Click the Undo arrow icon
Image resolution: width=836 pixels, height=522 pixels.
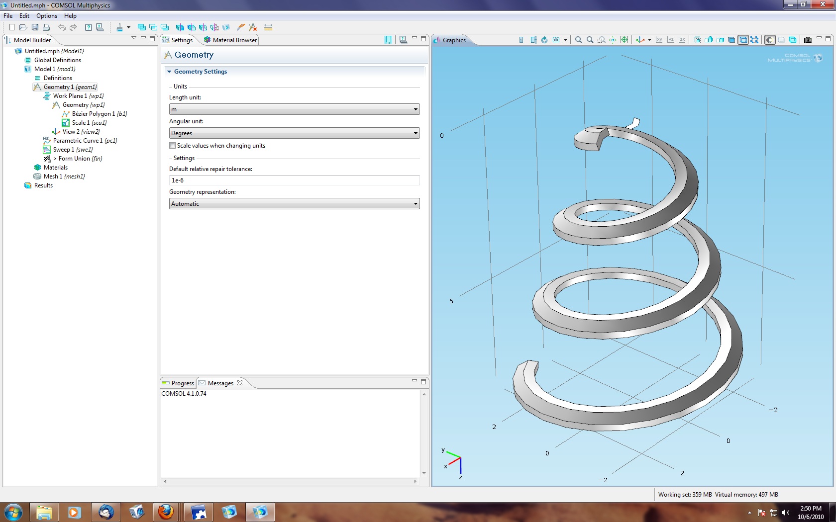coord(62,27)
